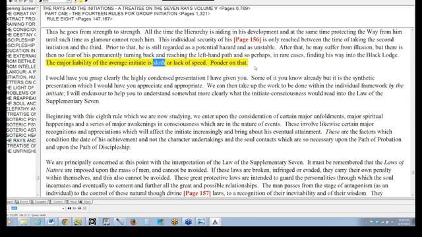Viewport: 422px width, 237px height.
Task: Jump to previous search hit
Action: [69, 208]
